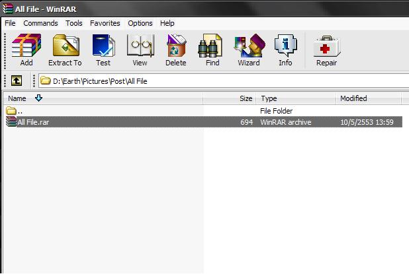Viewport: 409px width, 274px height.
Task: Click the 'File Folder' type text
Action: point(277,111)
